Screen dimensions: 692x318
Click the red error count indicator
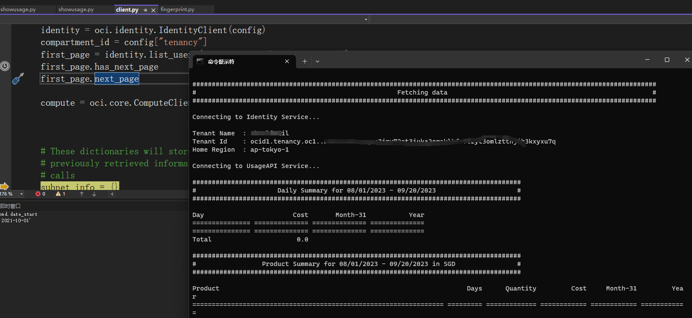[x=40, y=194]
